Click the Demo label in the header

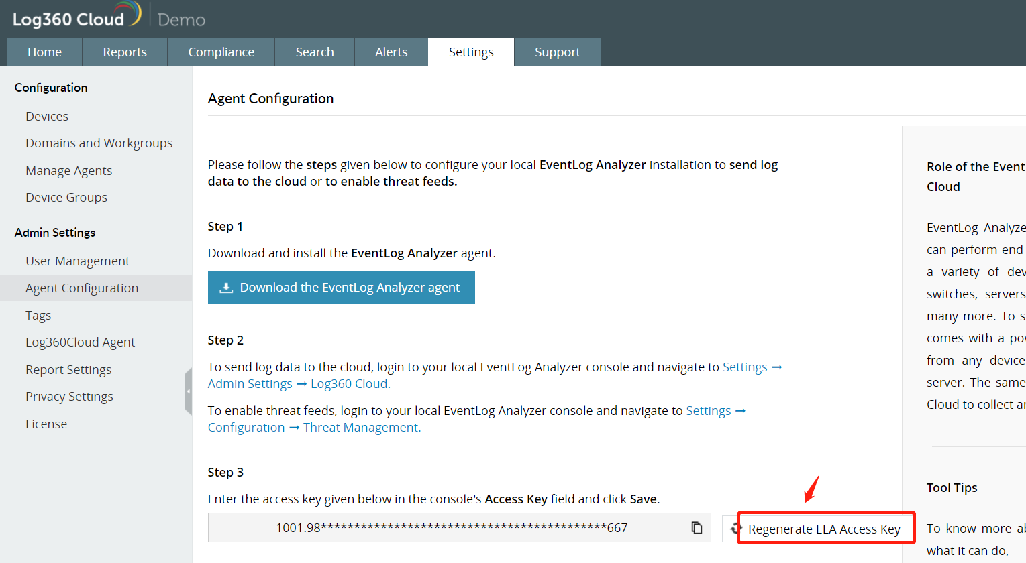point(181,19)
